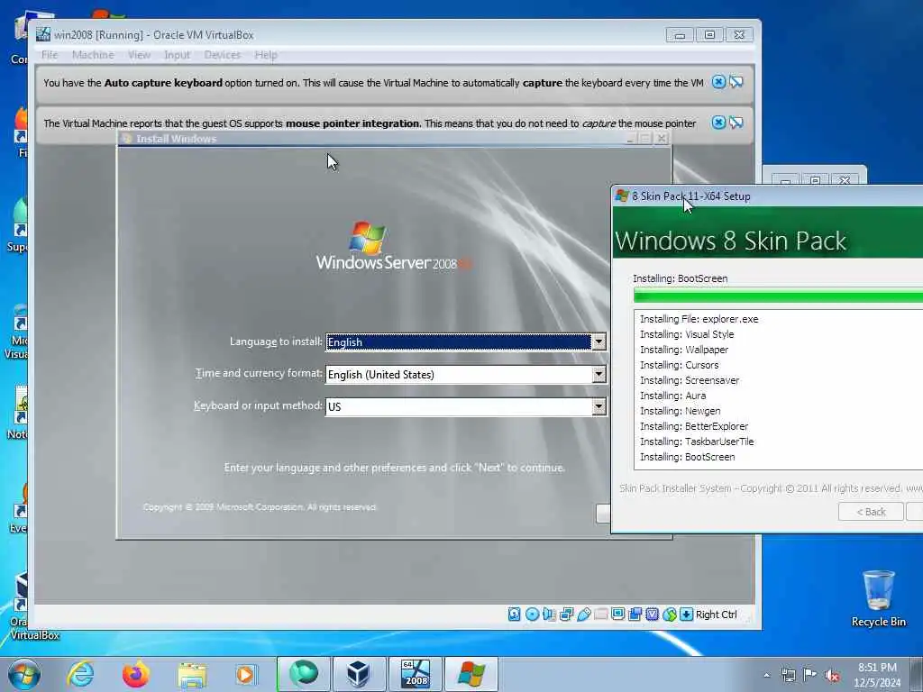Open Action Center flag in system tray
This screenshot has width=923, height=692.
(810, 675)
